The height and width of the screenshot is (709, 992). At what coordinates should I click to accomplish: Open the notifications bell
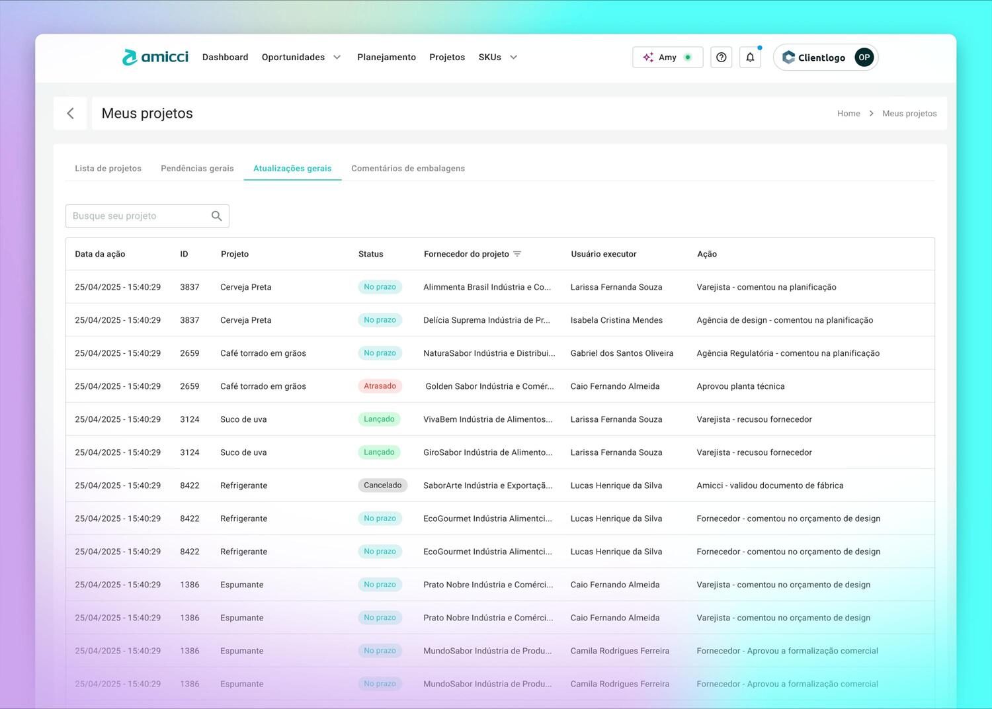pyautogui.click(x=750, y=58)
